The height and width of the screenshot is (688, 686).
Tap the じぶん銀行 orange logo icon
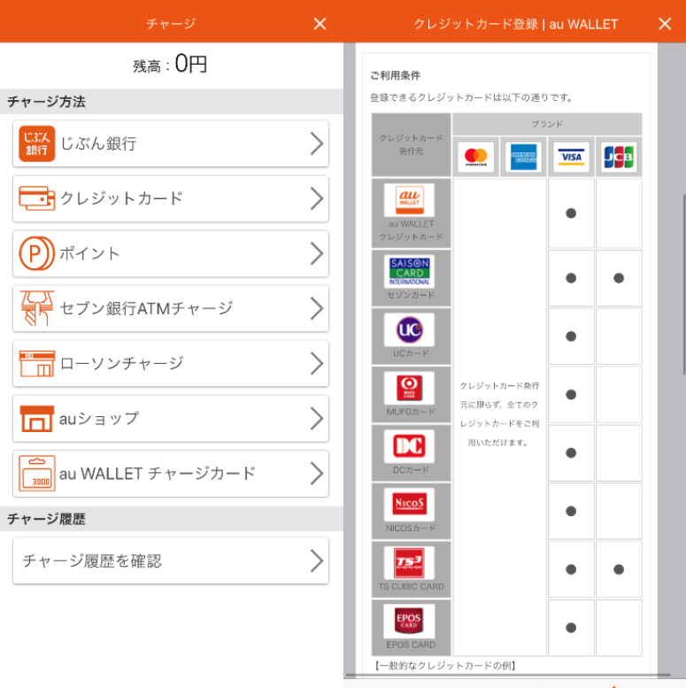tap(37, 143)
